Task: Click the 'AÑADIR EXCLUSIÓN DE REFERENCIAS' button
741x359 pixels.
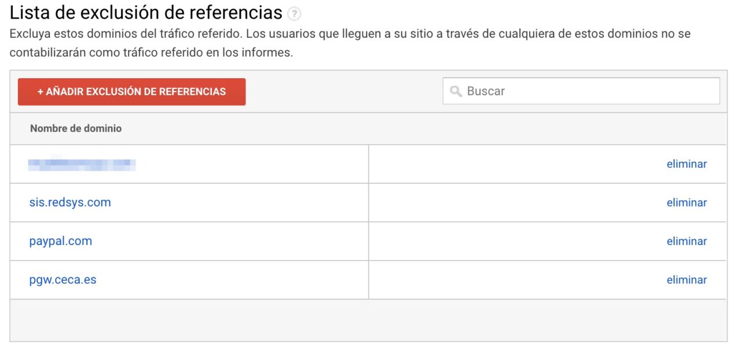Action: point(131,91)
